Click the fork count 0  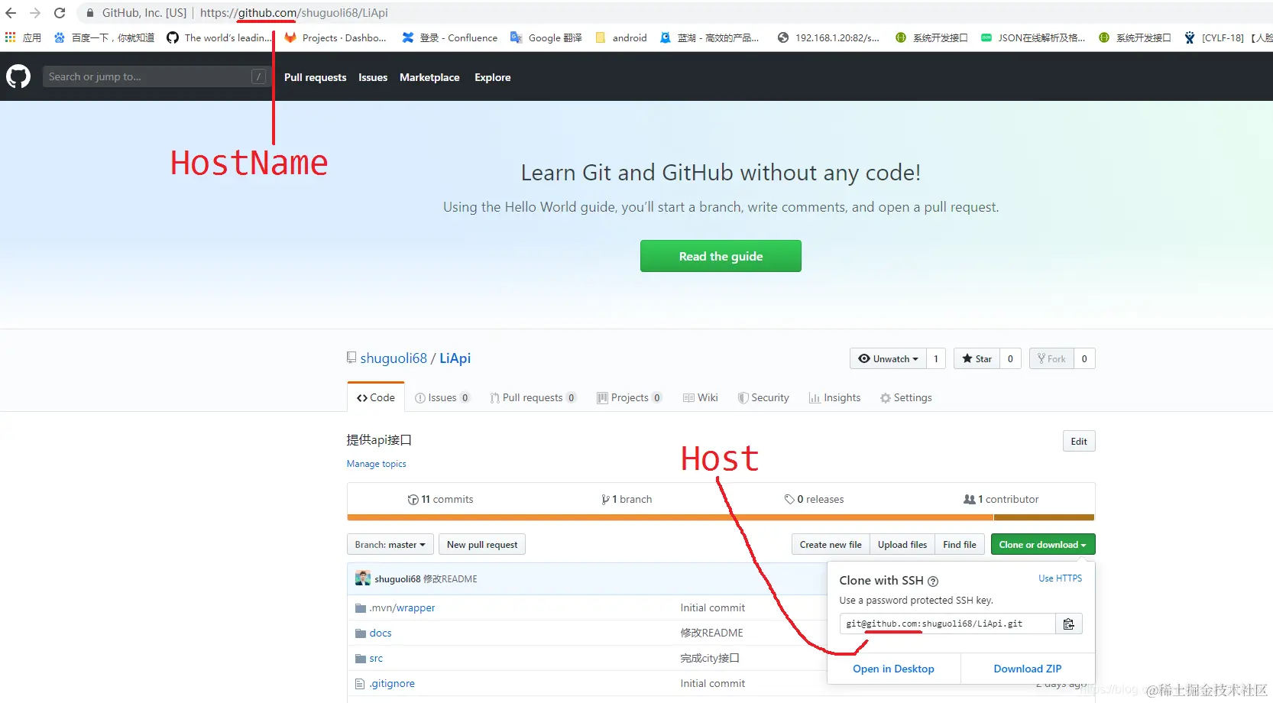[x=1084, y=358]
